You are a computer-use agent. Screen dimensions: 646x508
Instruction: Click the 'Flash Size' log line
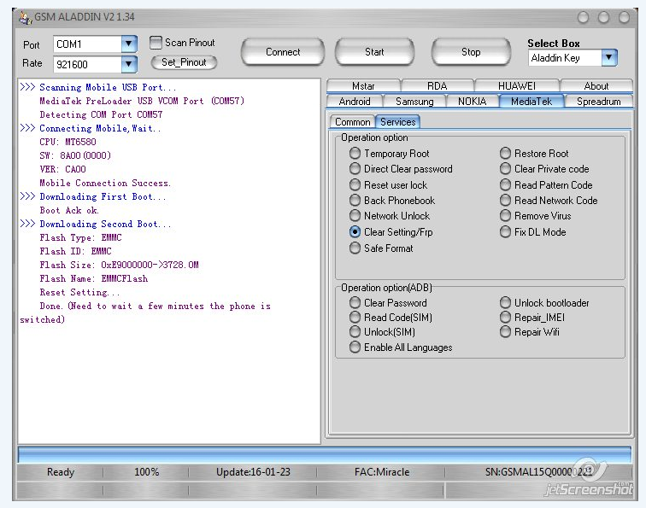pyautogui.click(x=119, y=265)
